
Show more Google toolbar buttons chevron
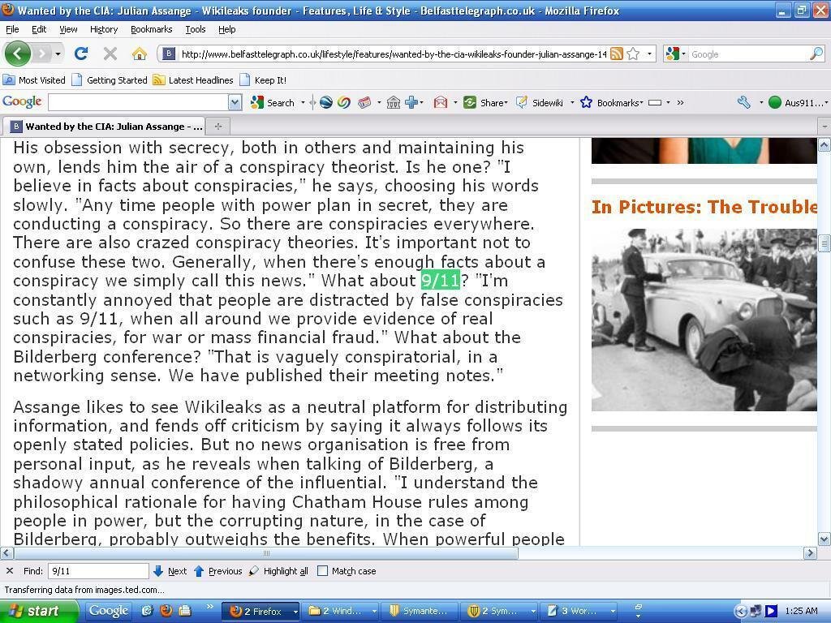click(681, 102)
